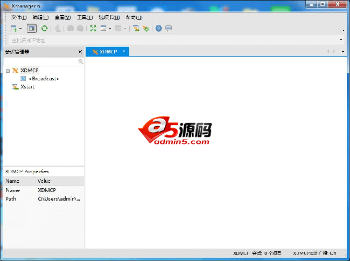Image resolution: width=350 pixels, height=261 pixels.
Task: Click the window layout icon
Action: (103, 29)
